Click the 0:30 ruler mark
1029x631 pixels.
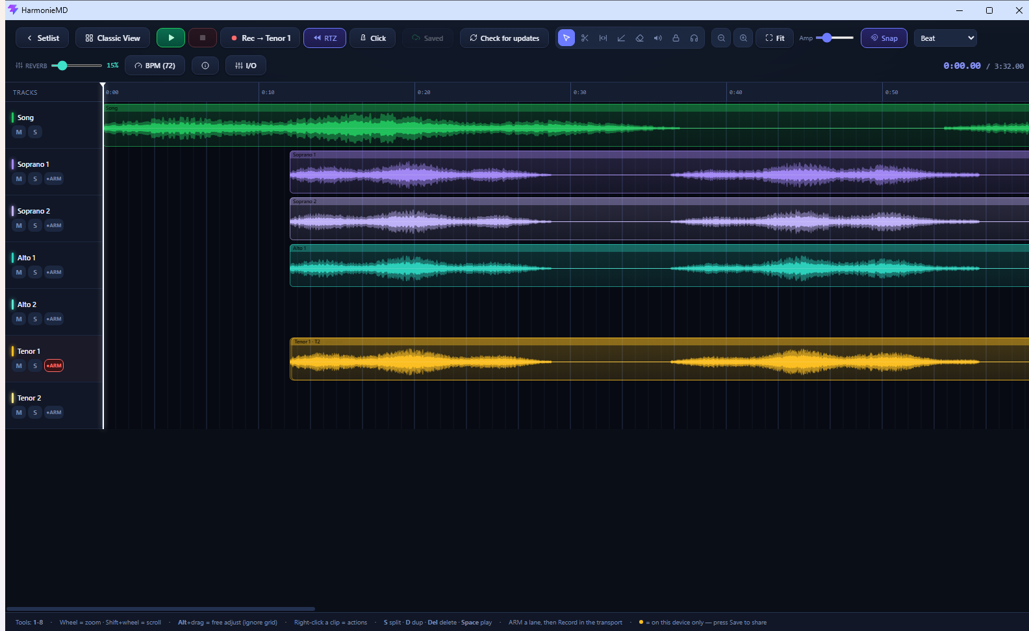pyautogui.click(x=579, y=92)
